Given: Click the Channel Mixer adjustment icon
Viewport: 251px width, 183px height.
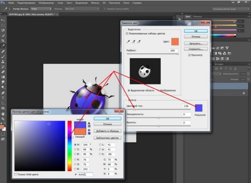Looking at the screenshot, I should pyautogui.click(x=225, y=54).
